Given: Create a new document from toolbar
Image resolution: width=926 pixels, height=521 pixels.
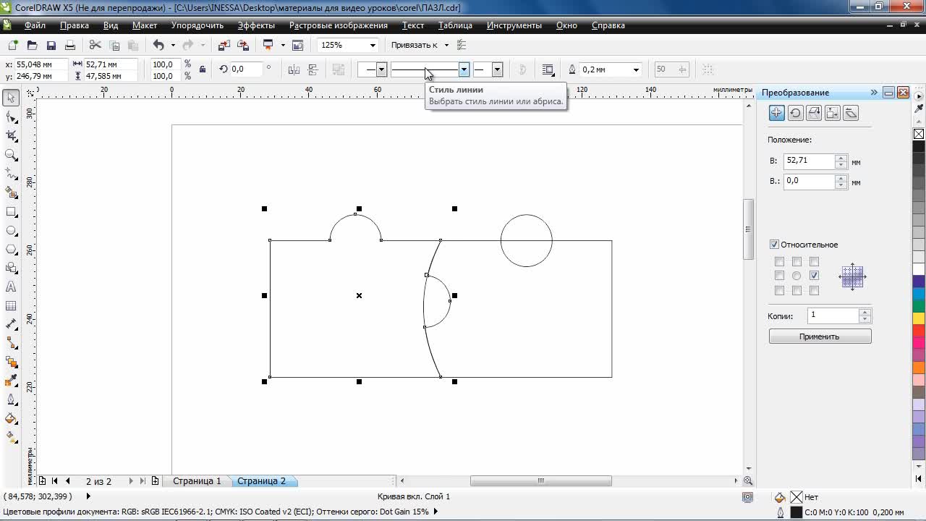Looking at the screenshot, I should (13, 45).
